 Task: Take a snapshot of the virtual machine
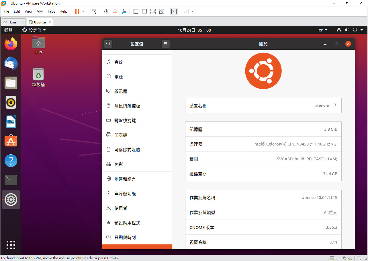point(106,11)
